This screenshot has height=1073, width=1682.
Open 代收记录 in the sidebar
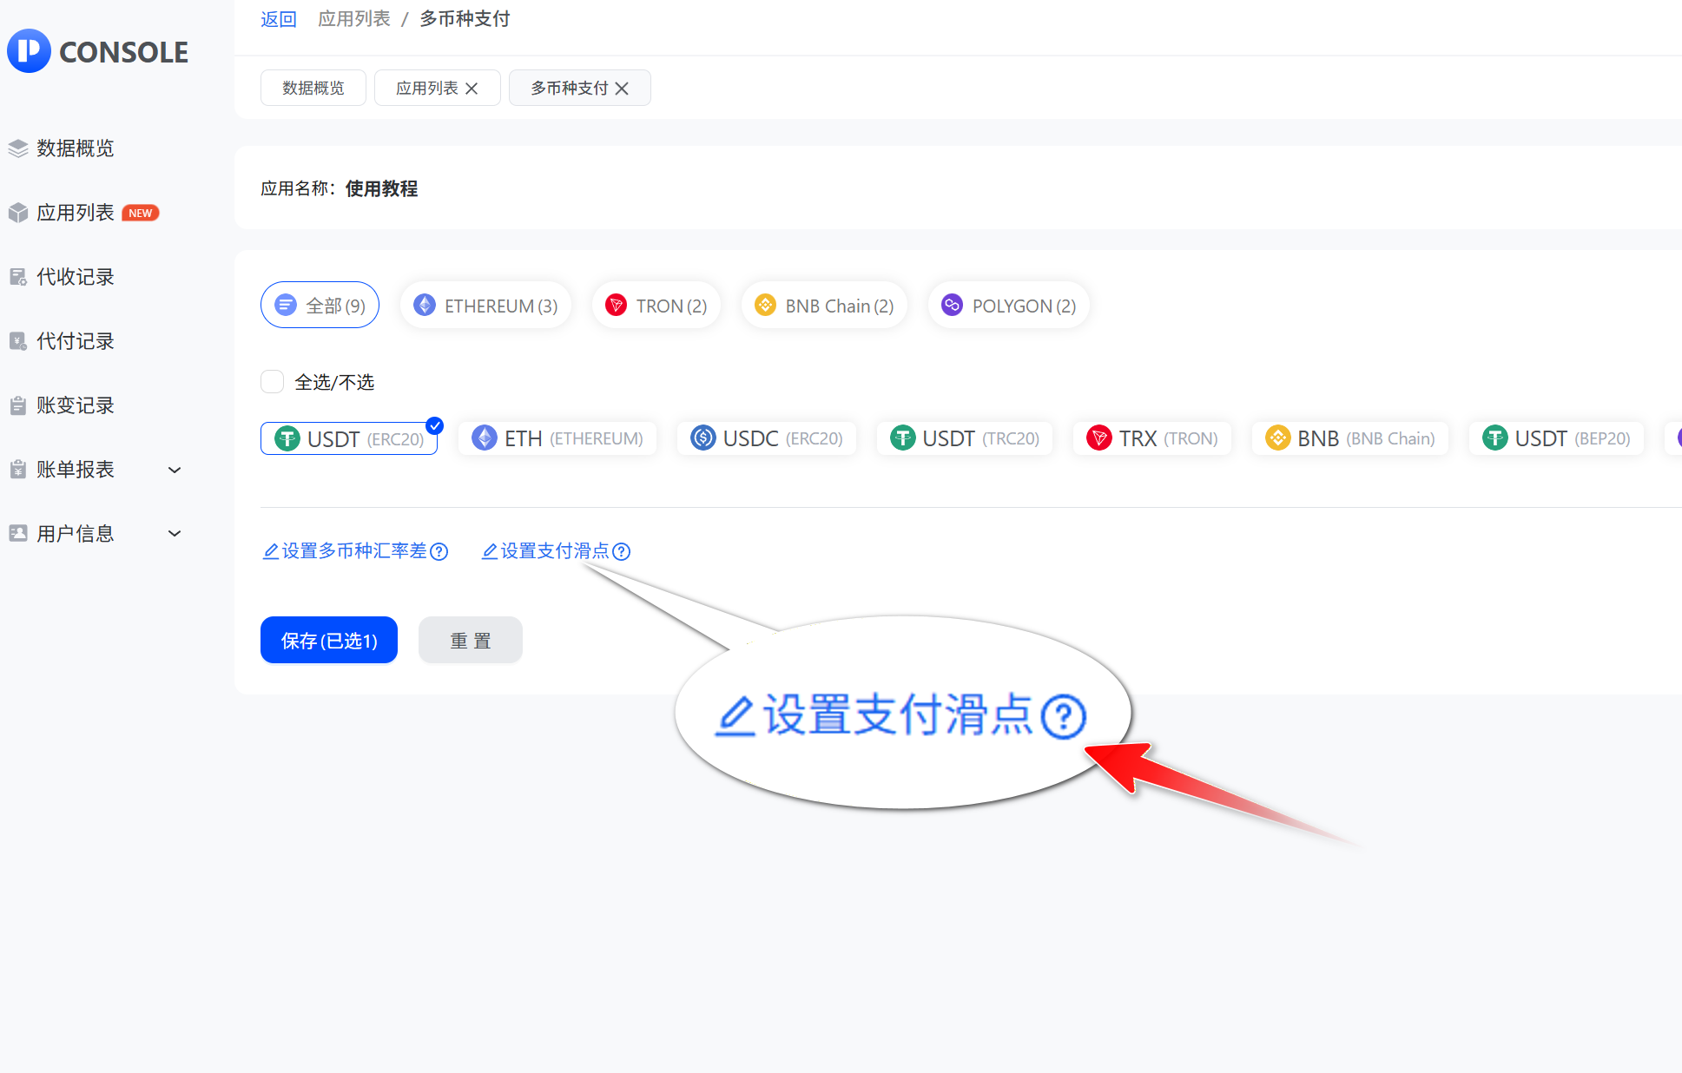(75, 277)
